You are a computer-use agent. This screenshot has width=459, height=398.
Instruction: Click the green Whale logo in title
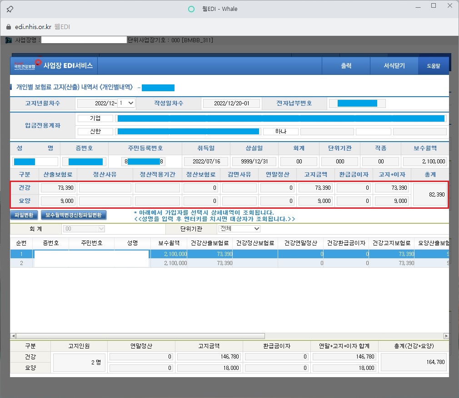point(191,9)
